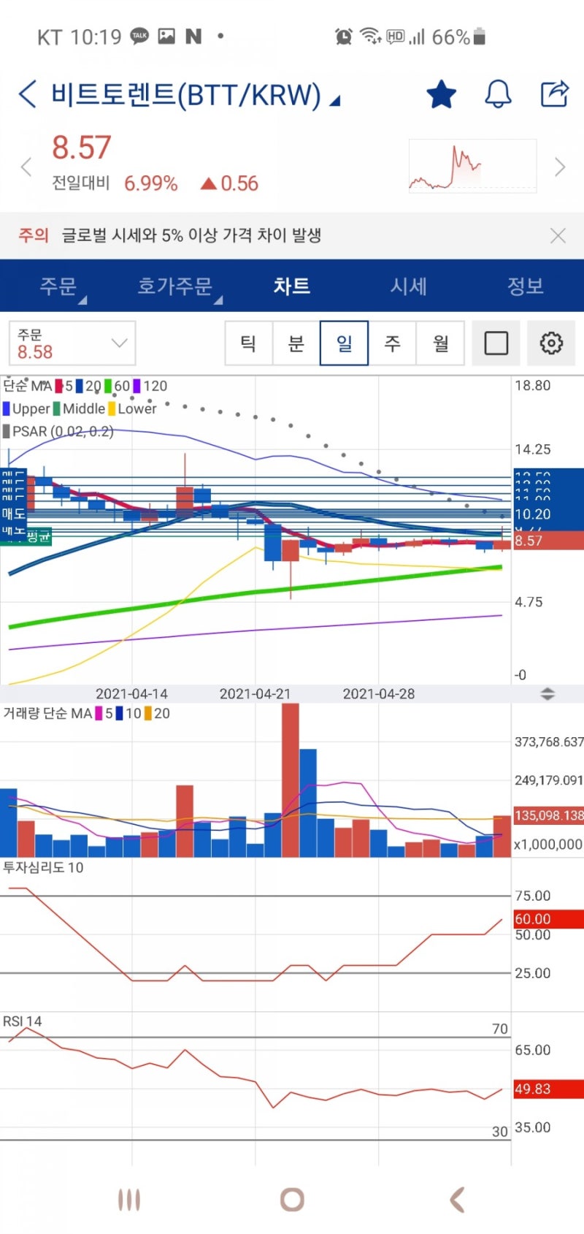Dismiss the 주의 global price warning banner

pos(558,235)
